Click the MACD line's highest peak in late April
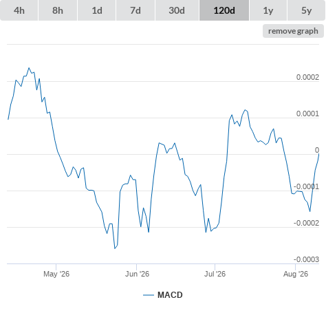326x313 pixels. (29, 68)
